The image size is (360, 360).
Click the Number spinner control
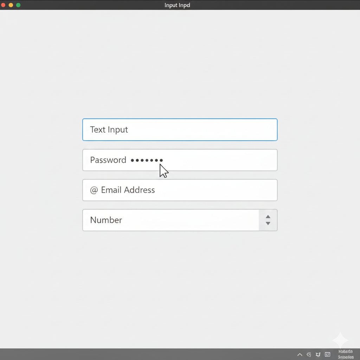(x=268, y=220)
